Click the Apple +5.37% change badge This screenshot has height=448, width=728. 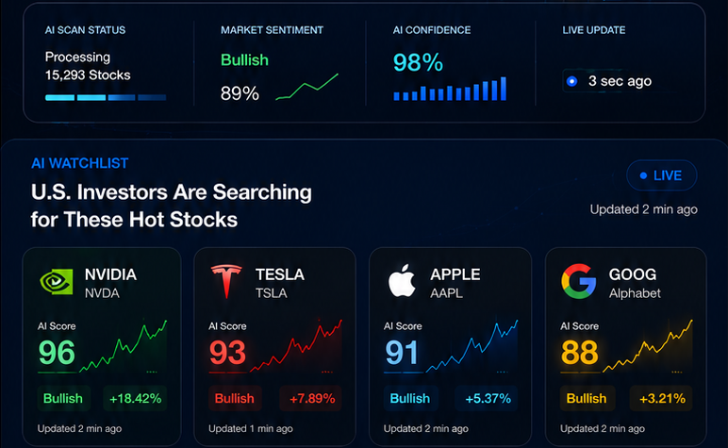[488, 398]
